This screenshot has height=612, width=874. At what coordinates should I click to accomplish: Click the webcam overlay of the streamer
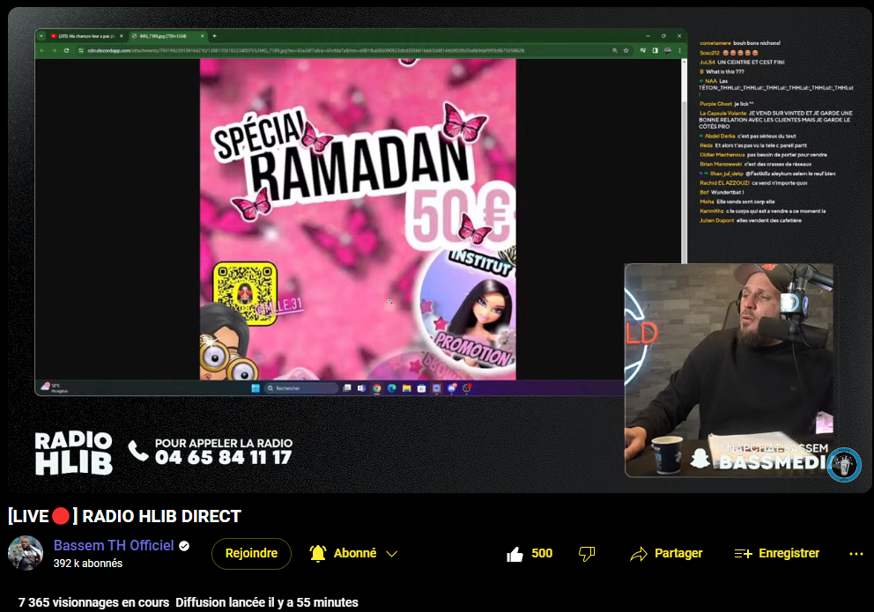730,371
